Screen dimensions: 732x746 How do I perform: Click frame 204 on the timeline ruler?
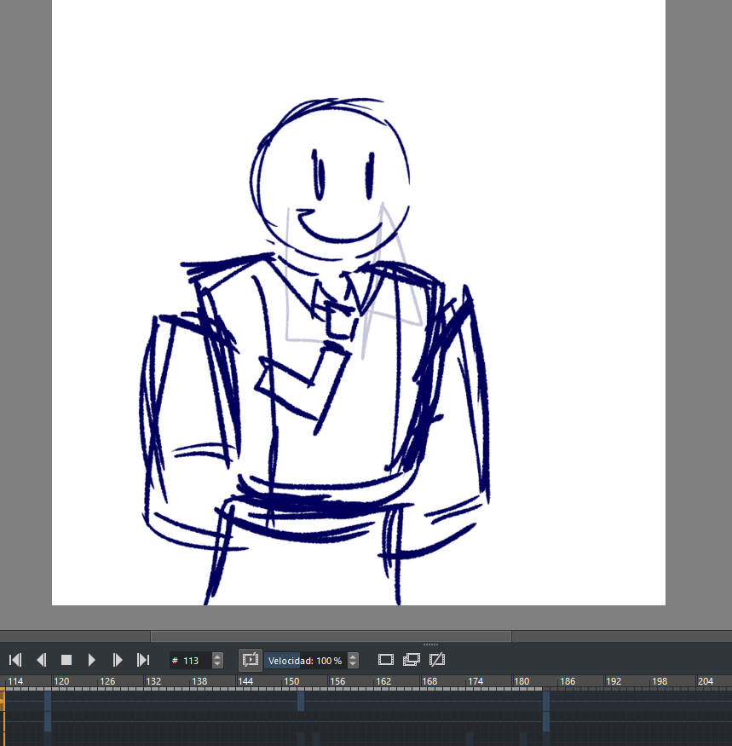[706, 681]
